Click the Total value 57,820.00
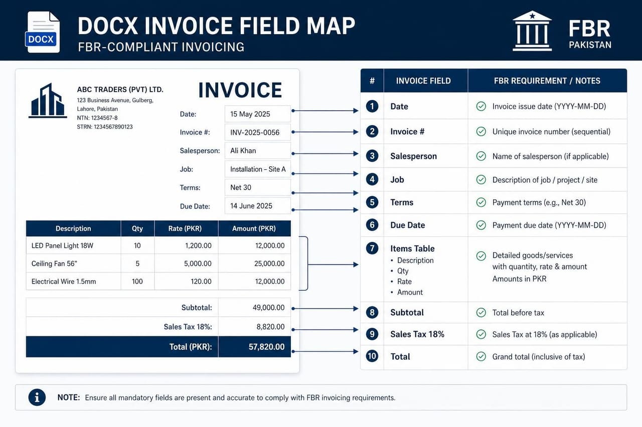Screen dimensions: 642x427 click(266, 346)
